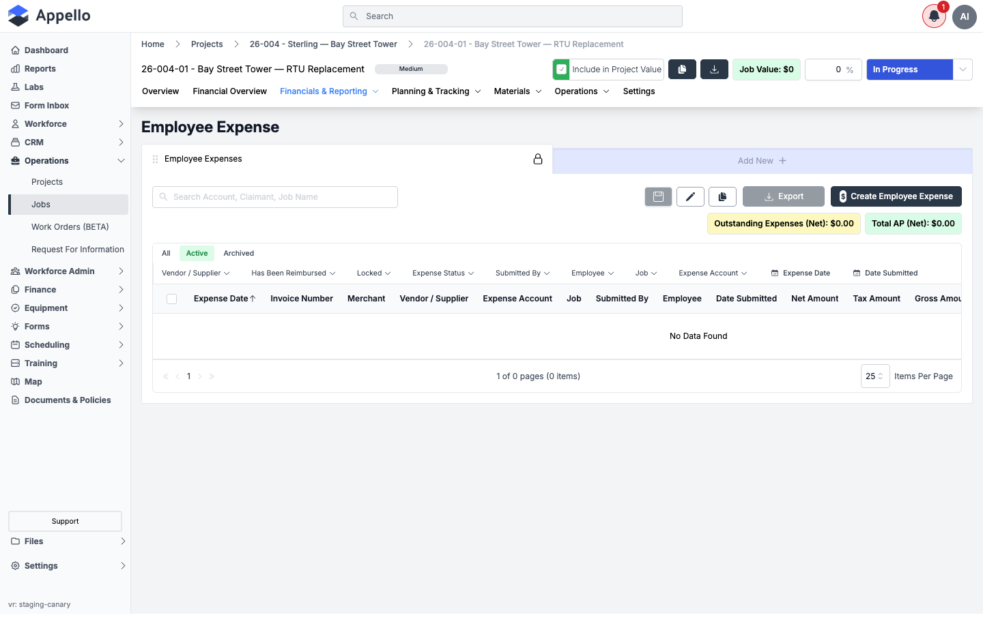The width and height of the screenshot is (983, 626).
Task: Open the items per page selector
Action: (x=875, y=376)
